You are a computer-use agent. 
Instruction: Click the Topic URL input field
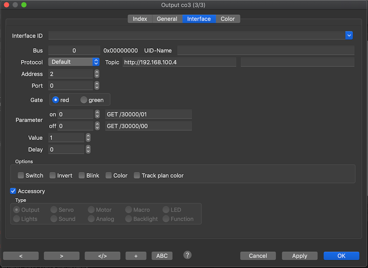click(179, 62)
